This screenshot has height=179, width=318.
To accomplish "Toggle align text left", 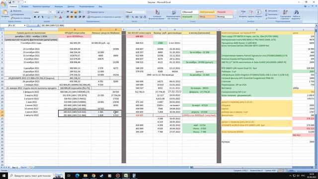I will click(x=68, y=17).
